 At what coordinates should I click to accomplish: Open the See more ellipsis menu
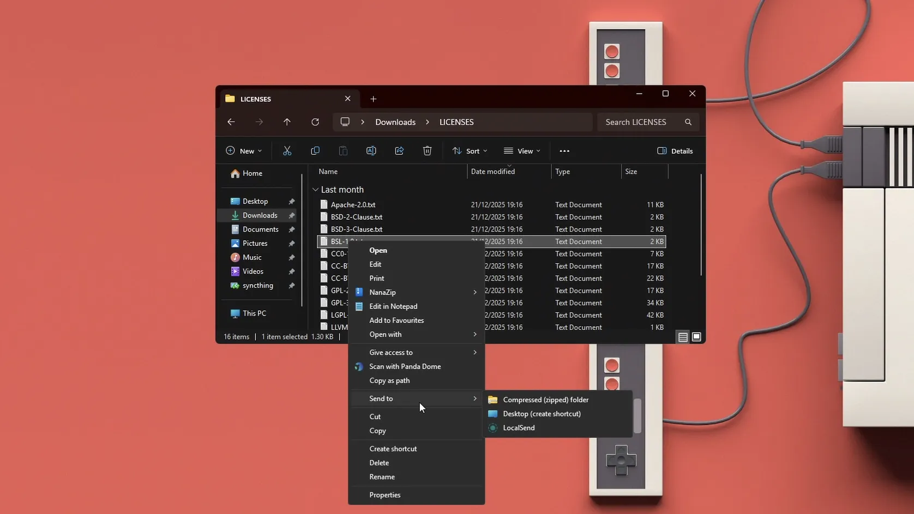(564, 151)
